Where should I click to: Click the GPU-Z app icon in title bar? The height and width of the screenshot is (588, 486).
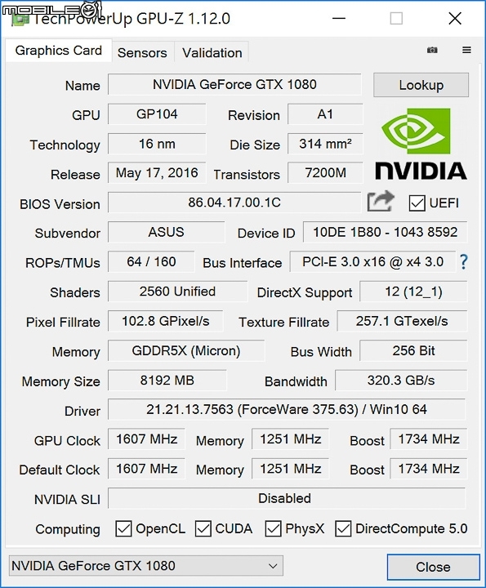pyautogui.click(x=20, y=19)
